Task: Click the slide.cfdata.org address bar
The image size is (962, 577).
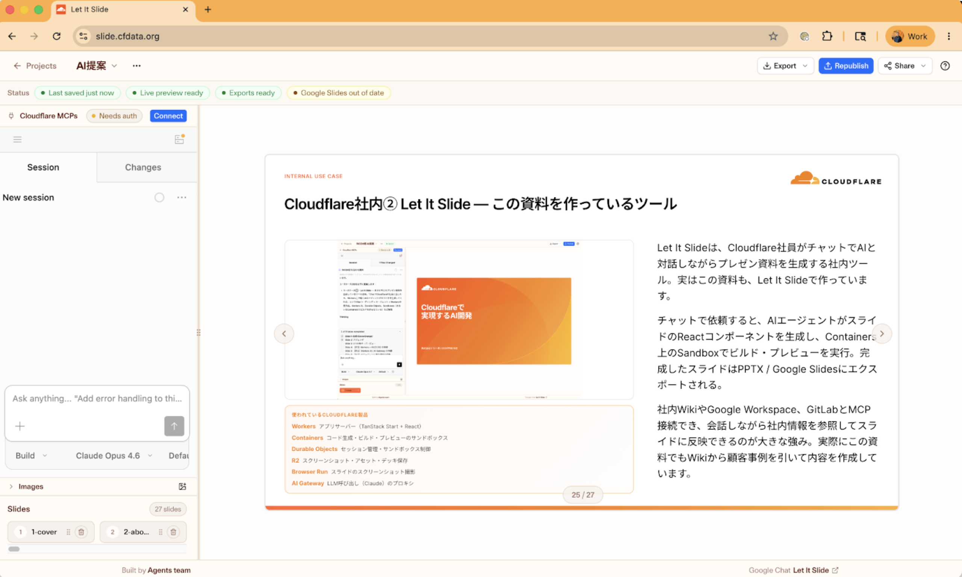Action: pos(430,36)
